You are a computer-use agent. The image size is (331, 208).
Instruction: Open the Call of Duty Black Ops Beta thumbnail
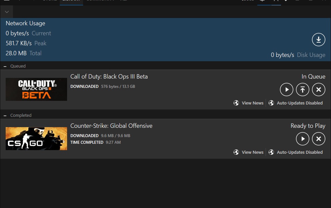pyautogui.click(x=36, y=90)
